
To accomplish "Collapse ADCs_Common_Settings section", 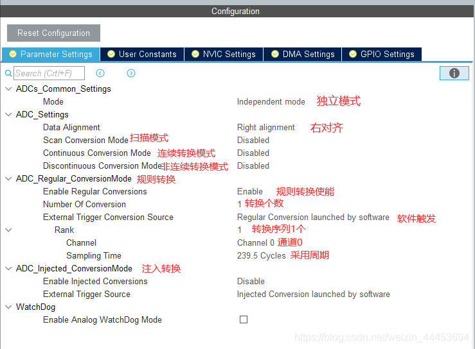I will click(8, 89).
